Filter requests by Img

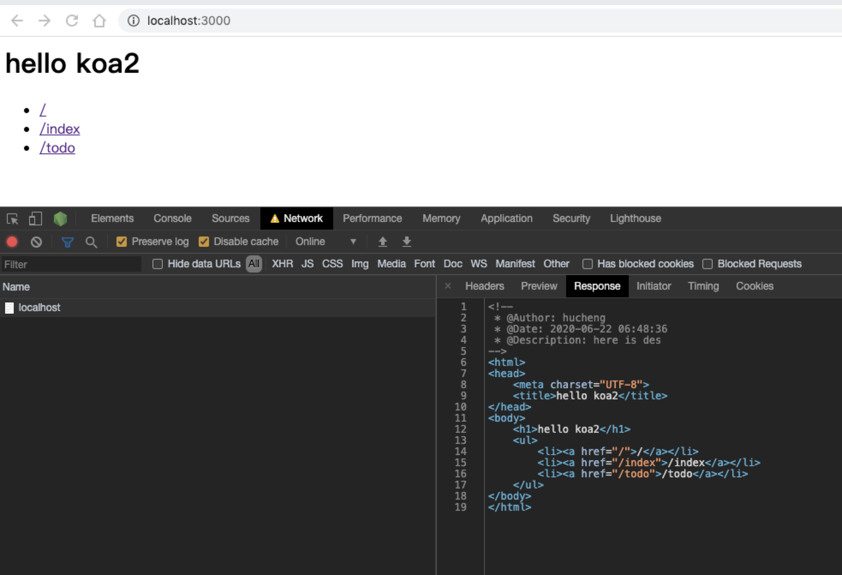pos(360,264)
